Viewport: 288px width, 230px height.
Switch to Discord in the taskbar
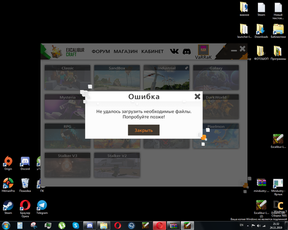90,226
